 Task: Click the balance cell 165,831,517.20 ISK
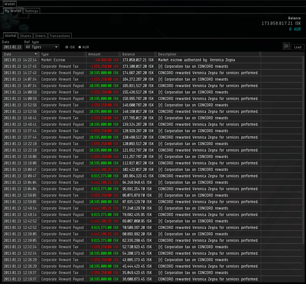coord(138,85)
